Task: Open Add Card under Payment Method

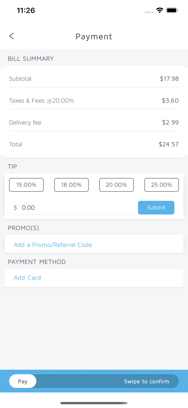Action: [x=27, y=278]
